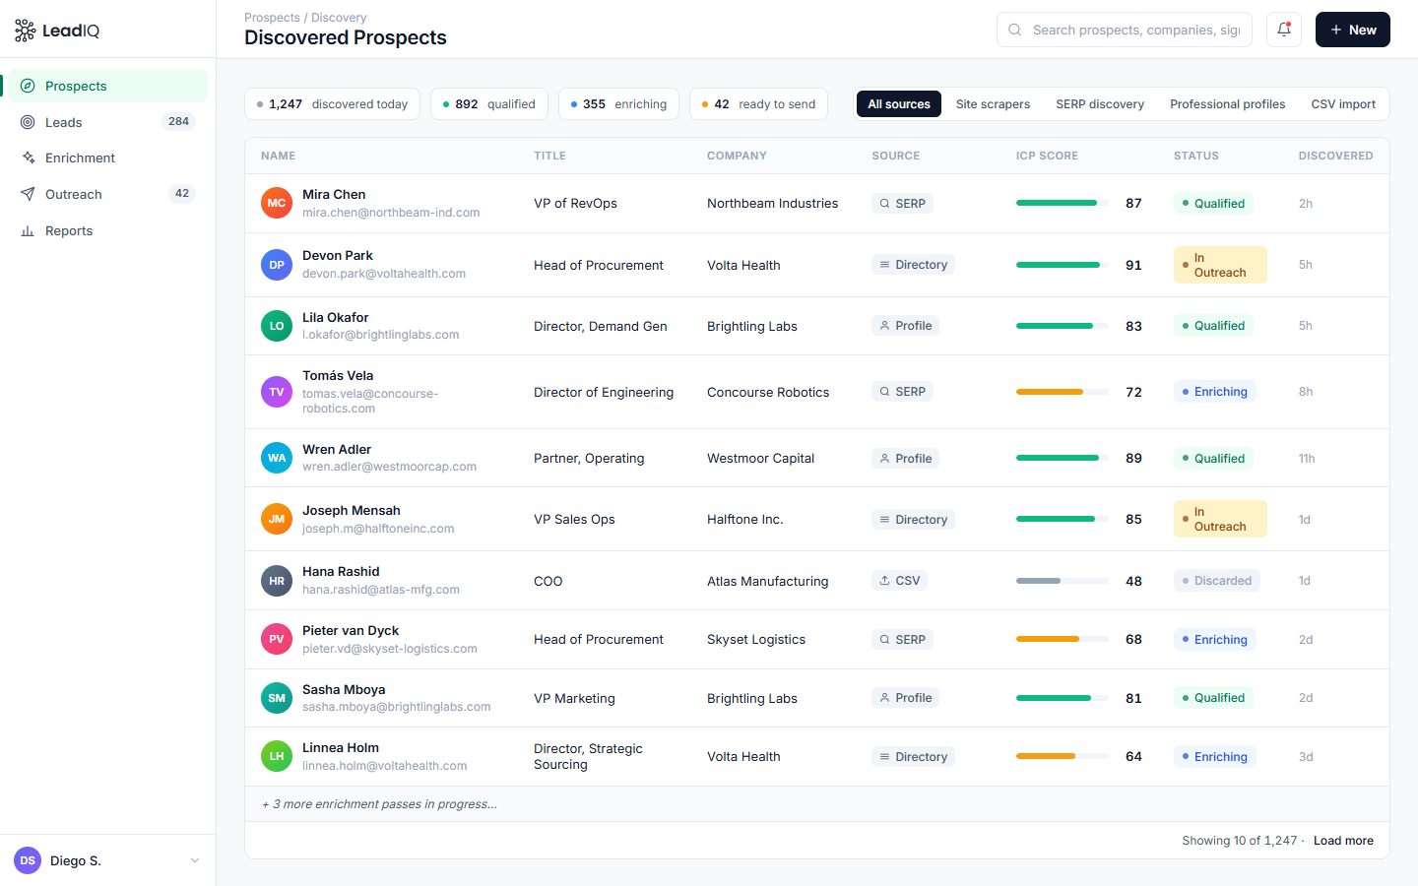1418x886 pixels.
Task: Sort by ICP SCORE column header
Action: [x=1047, y=156]
